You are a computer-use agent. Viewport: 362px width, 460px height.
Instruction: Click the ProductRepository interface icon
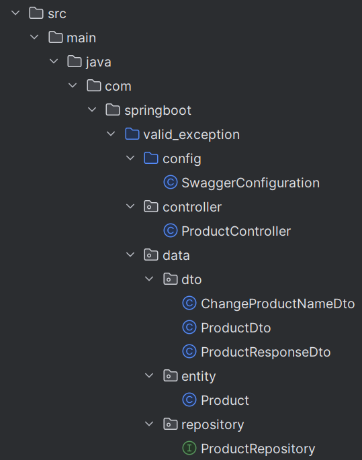(189, 448)
